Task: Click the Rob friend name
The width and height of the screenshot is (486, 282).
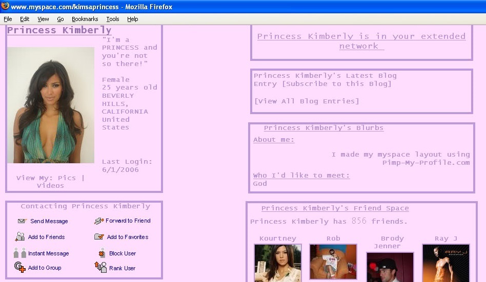Action: coord(333,238)
